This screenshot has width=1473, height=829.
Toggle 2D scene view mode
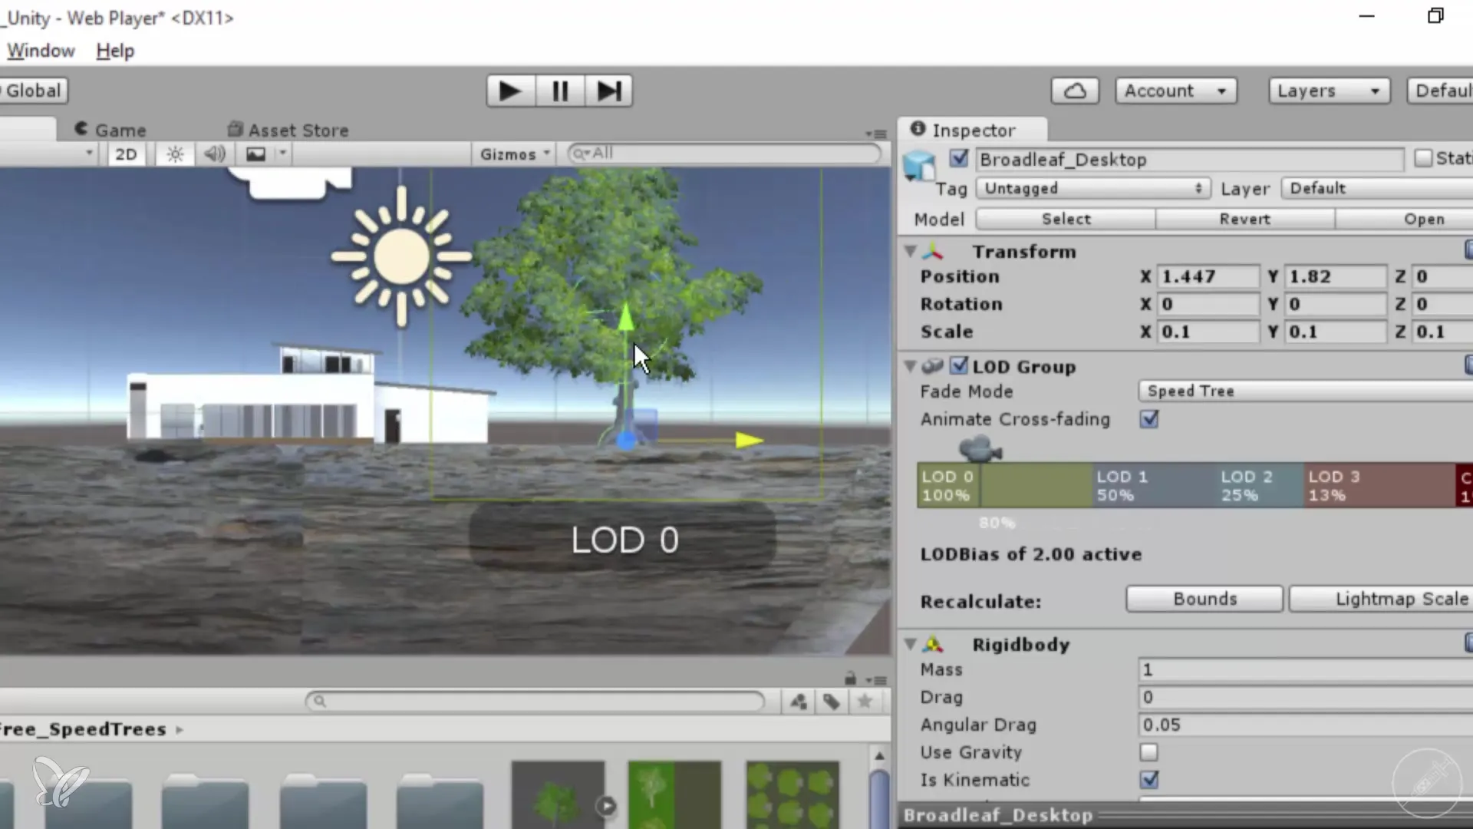[126, 154]
